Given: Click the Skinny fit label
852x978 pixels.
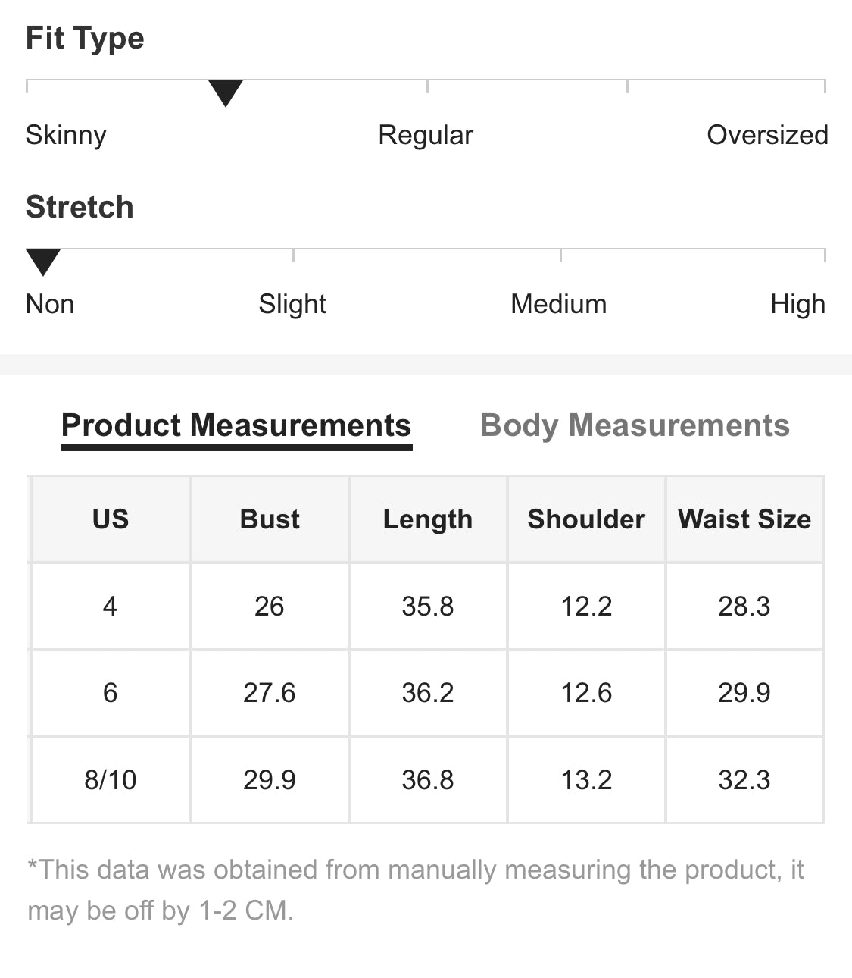Looking at the screenshot, I should click(66, 136).
